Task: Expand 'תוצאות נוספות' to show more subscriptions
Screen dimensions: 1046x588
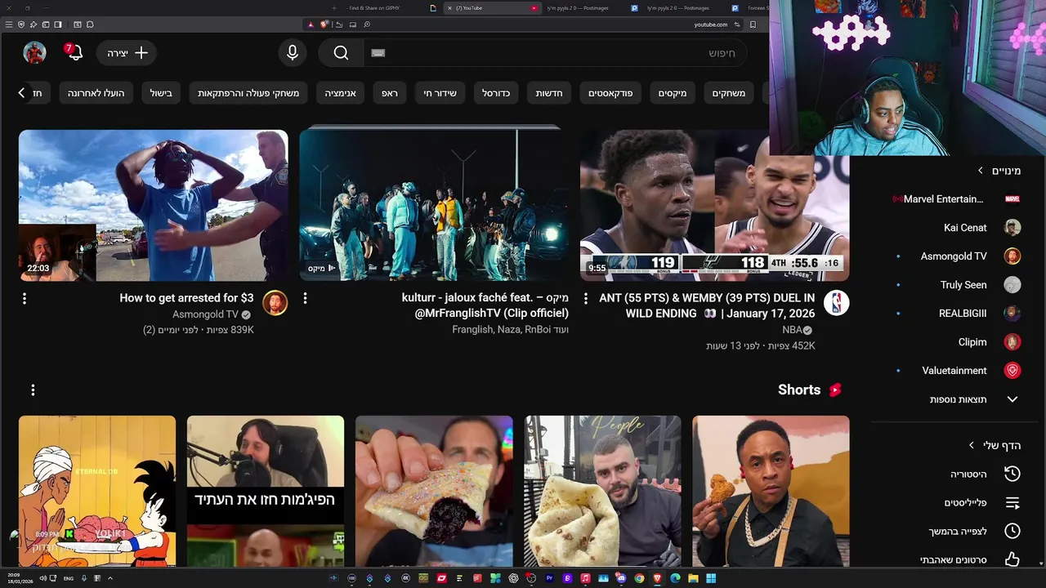Action: (x=975, y=399)
